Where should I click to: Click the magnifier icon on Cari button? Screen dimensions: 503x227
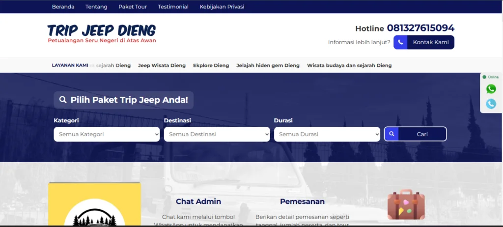[391, 134]
